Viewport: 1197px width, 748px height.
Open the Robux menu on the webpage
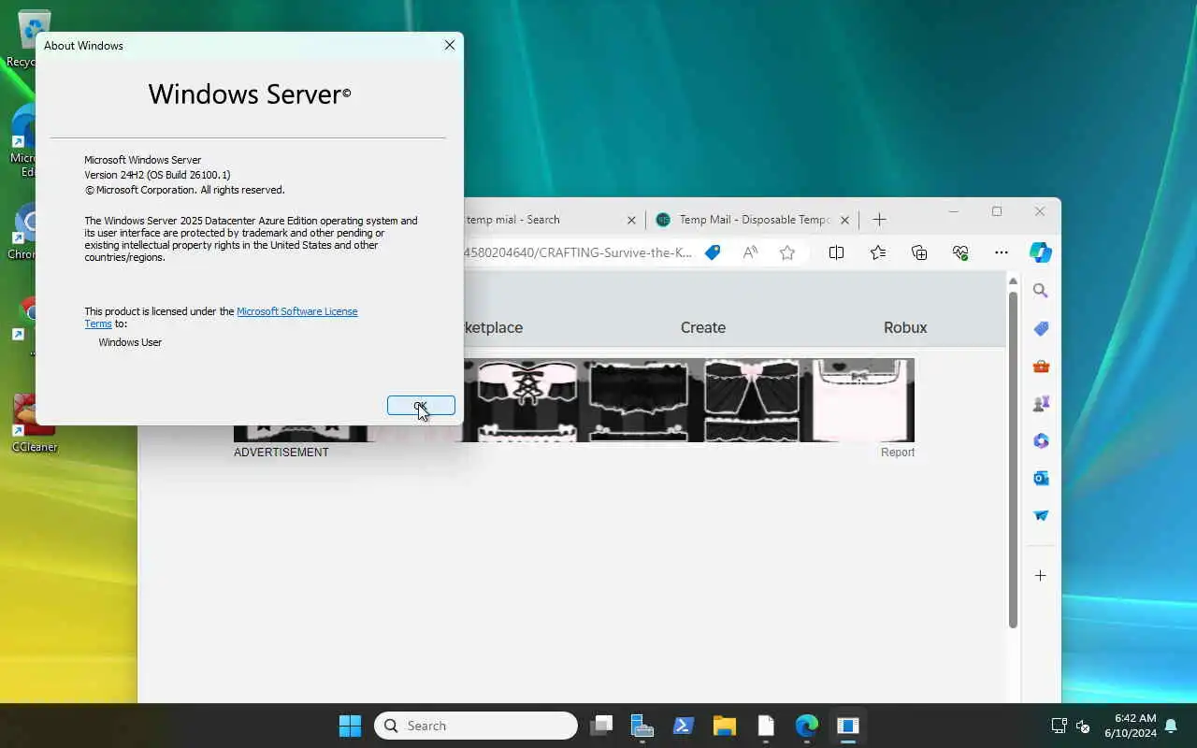point(905,327)
